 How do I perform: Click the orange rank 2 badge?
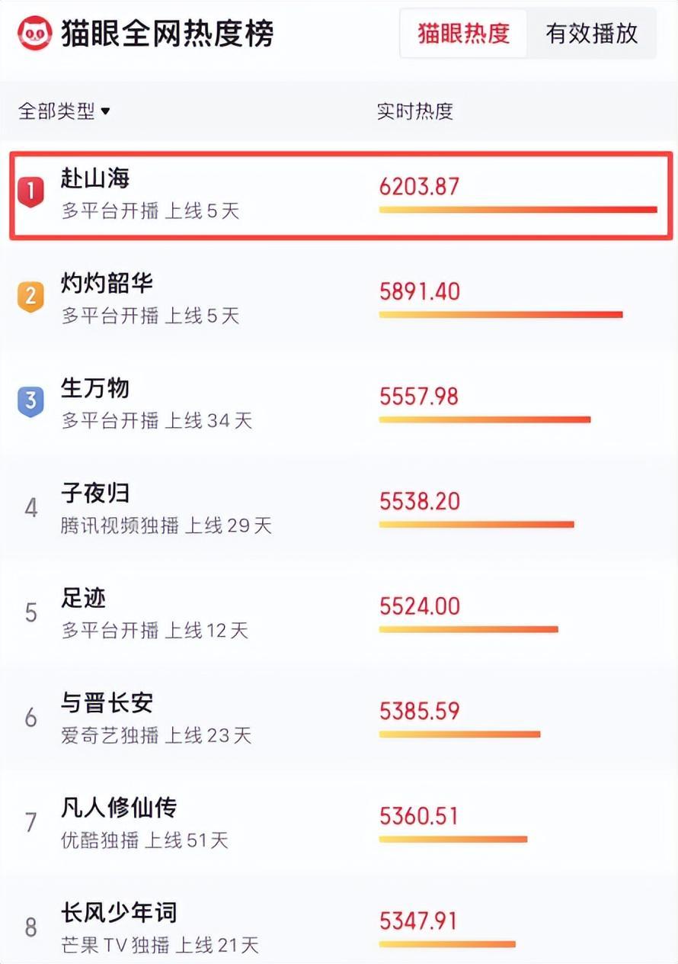[x=30, y=297]
